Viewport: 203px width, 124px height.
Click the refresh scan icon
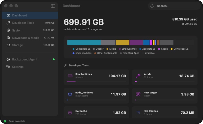[152, 6]
